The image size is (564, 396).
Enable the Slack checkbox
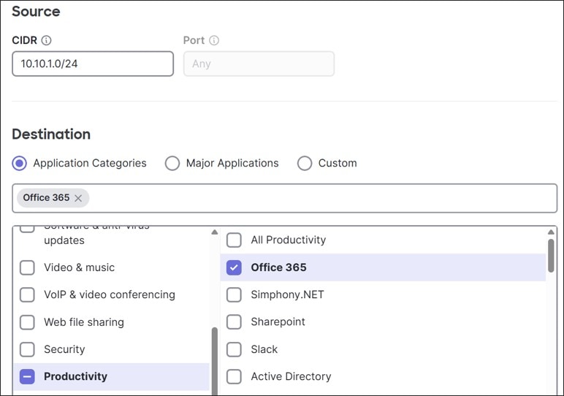point(234,349)
